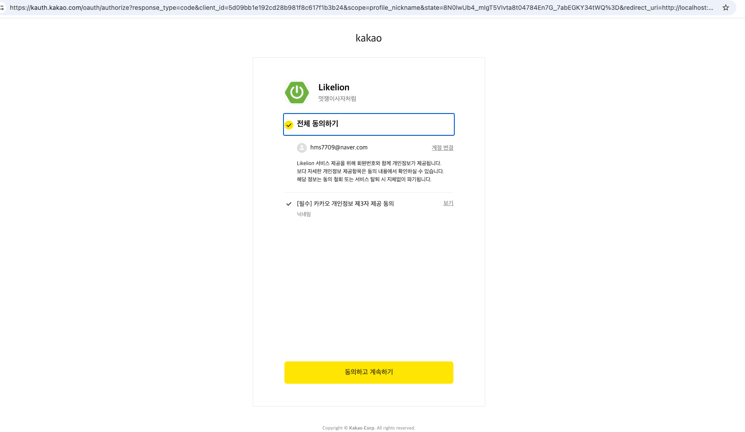This screenshot has width=745, height=432.
Task: Click the 닉네임 scope item text
Action: [x=304, y=214]
